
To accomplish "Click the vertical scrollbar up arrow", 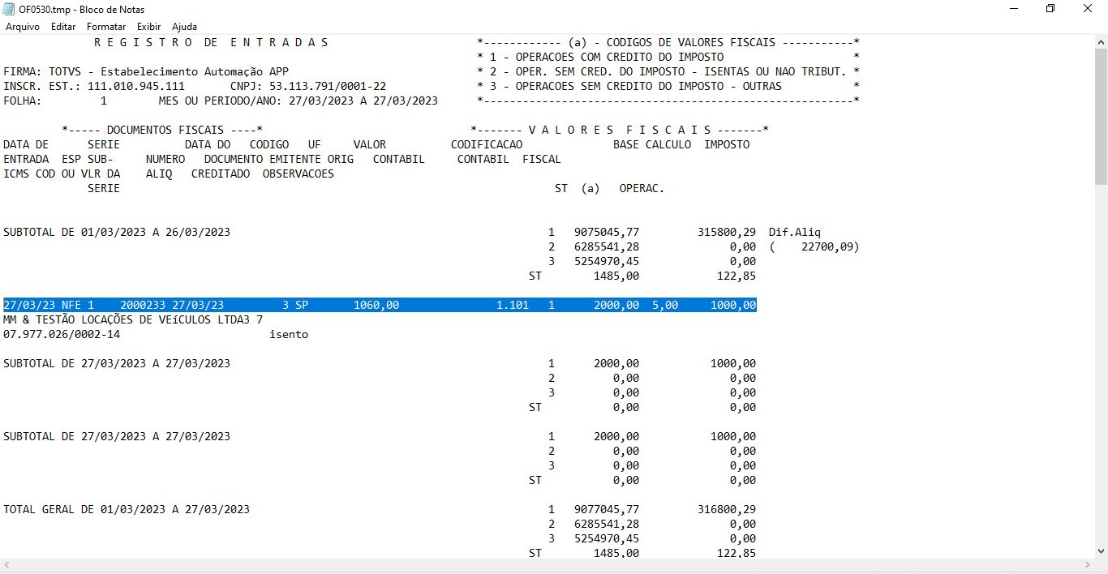I will [x=1101, y=41].
